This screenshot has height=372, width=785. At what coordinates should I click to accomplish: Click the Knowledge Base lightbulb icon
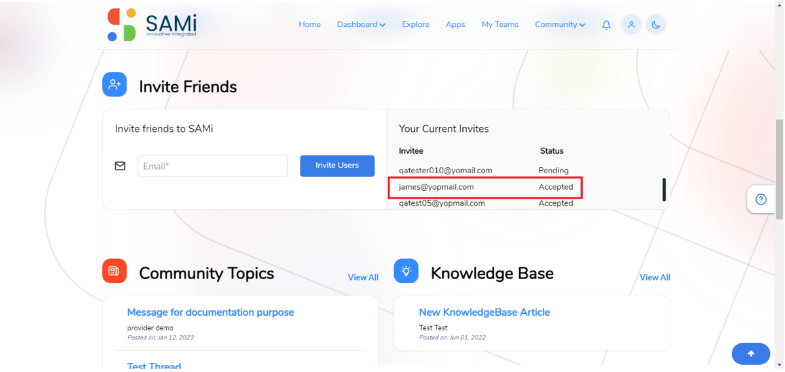[406, 271]
